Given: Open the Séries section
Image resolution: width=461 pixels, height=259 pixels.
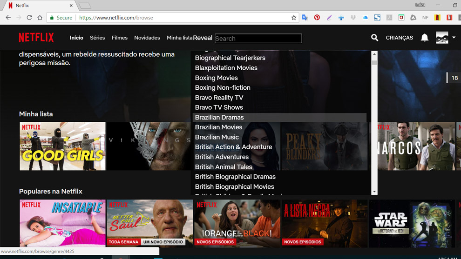Looking at the screenshot, I should tap(97, 38).
